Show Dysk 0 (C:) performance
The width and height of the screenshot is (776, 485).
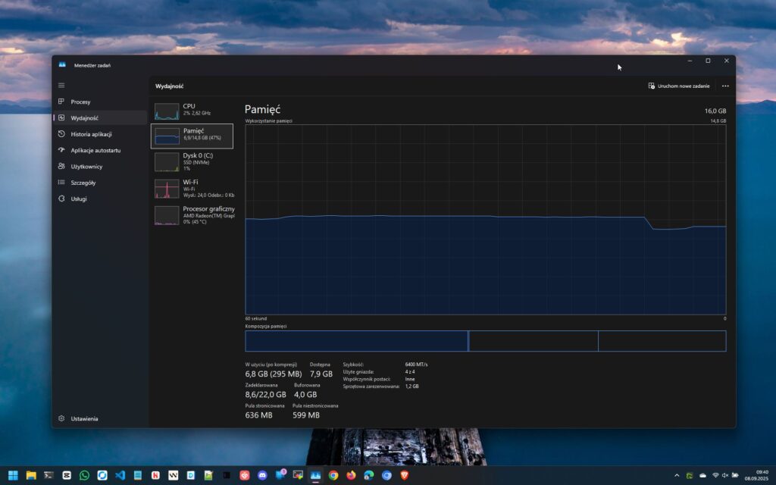click(x=192, y=161)
